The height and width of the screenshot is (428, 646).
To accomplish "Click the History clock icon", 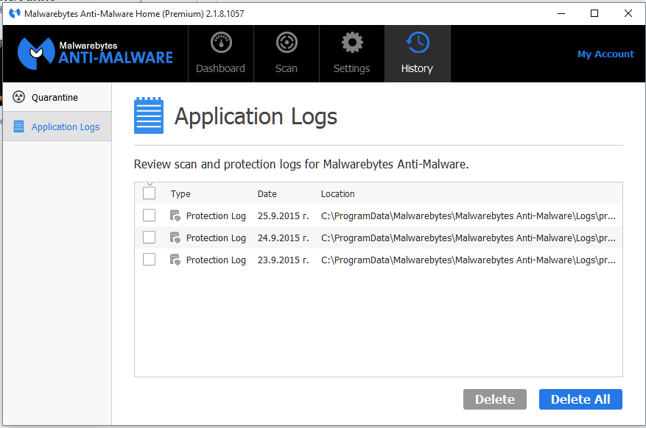I will (x=418, y=43).
